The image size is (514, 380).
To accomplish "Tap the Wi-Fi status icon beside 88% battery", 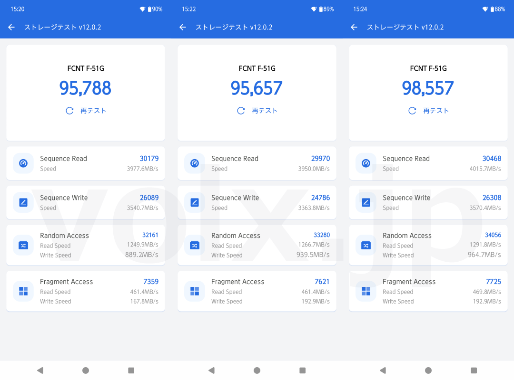I will click(485, 9).
